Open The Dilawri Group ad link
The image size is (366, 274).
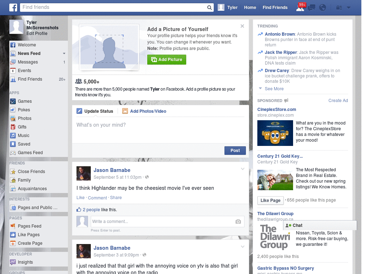tap(275, 213)
